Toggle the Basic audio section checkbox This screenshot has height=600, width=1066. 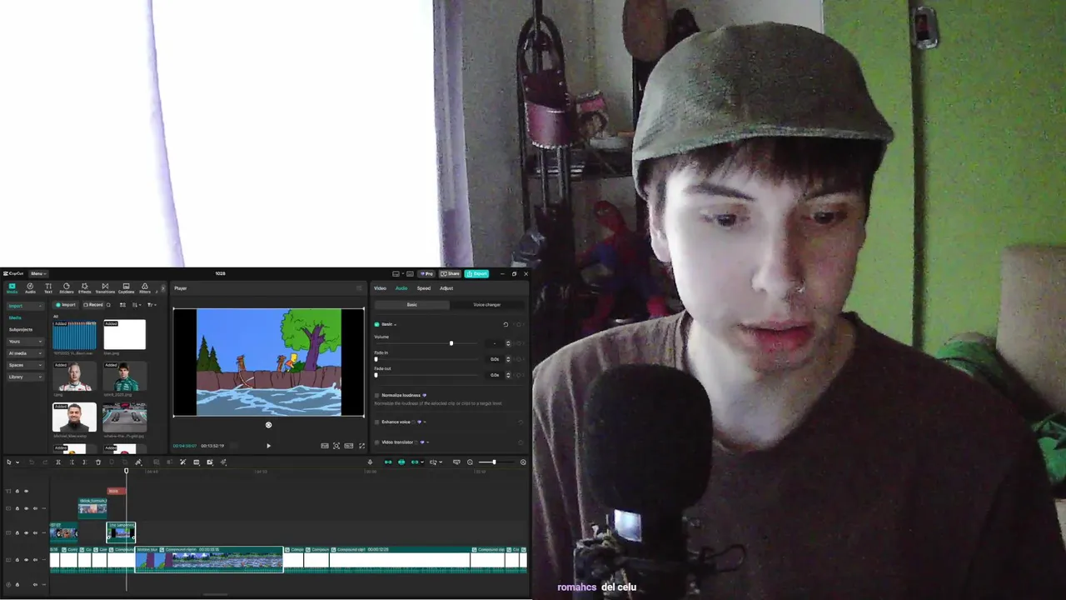tap(376, 324)
